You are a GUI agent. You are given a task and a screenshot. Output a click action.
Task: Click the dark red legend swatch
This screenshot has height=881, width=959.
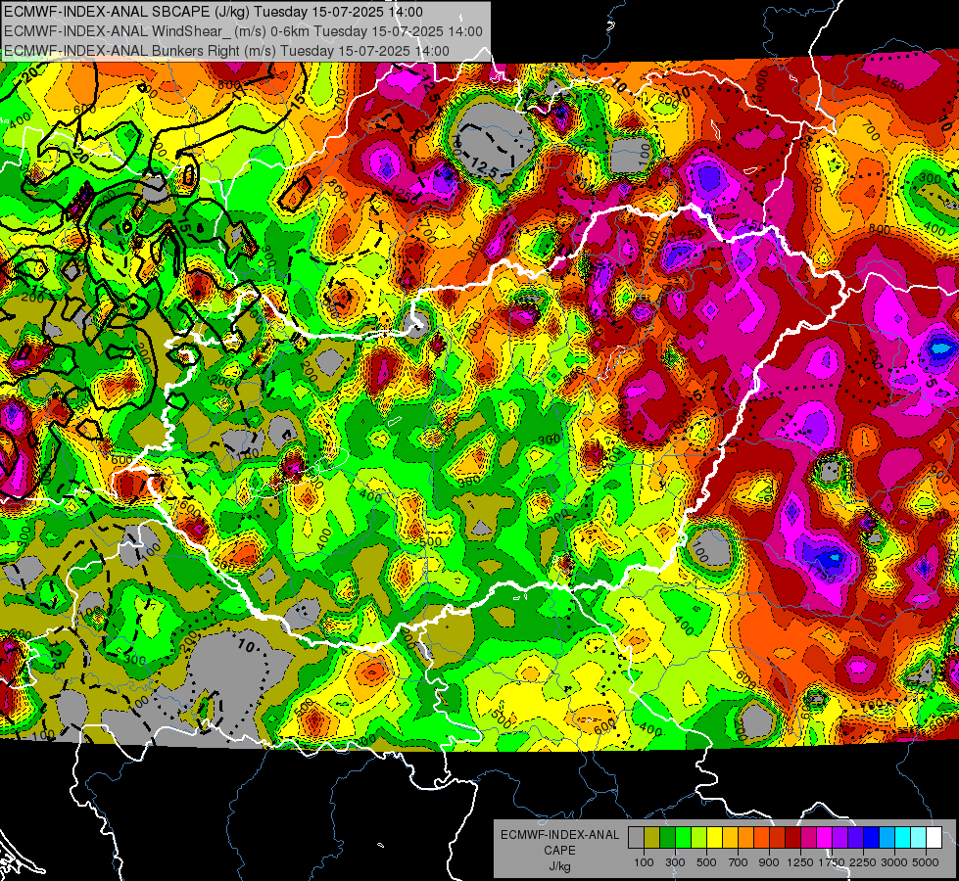tap(792, 838)
